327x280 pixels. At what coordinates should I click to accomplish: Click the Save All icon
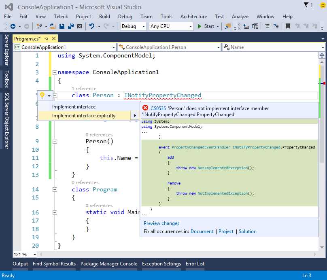click(70, 26)
